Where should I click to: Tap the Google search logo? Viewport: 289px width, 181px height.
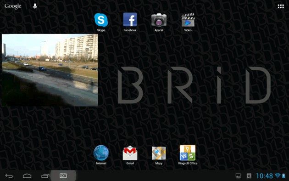pyautogui.click(x=13, y=6)
